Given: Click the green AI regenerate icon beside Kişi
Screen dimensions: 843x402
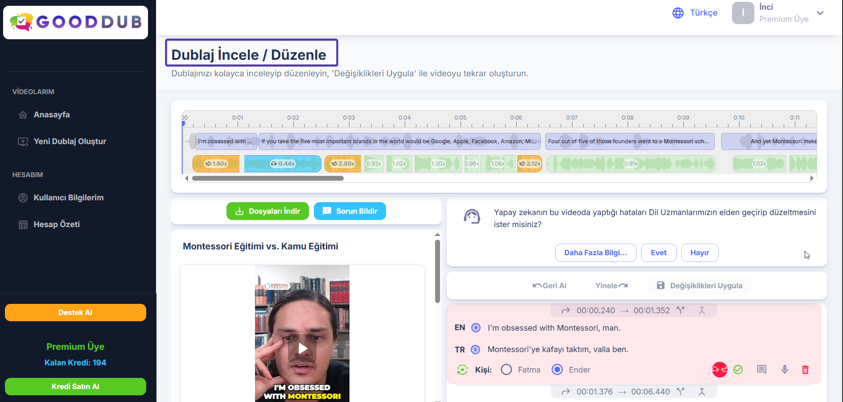Looking at the screenshot, I should pyautogui.click(x=462, y=369).
